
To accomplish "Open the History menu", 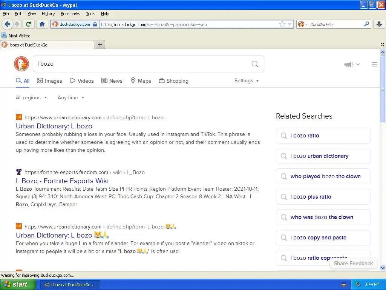I will (48, 14).
